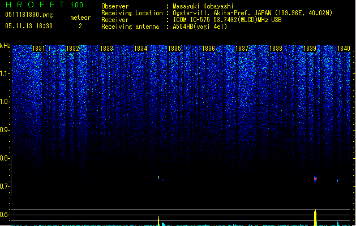This screenshot has height=226, width=356.
Task: Click the date 05.11.13 18:30
Action: coord(29,26)
